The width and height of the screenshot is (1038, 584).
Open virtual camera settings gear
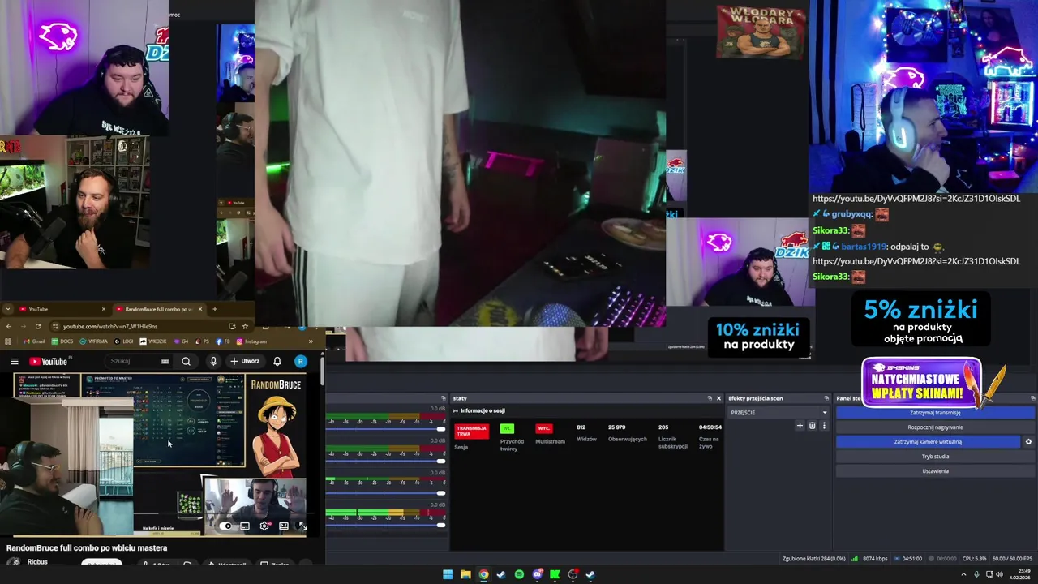coord(1028,442)
